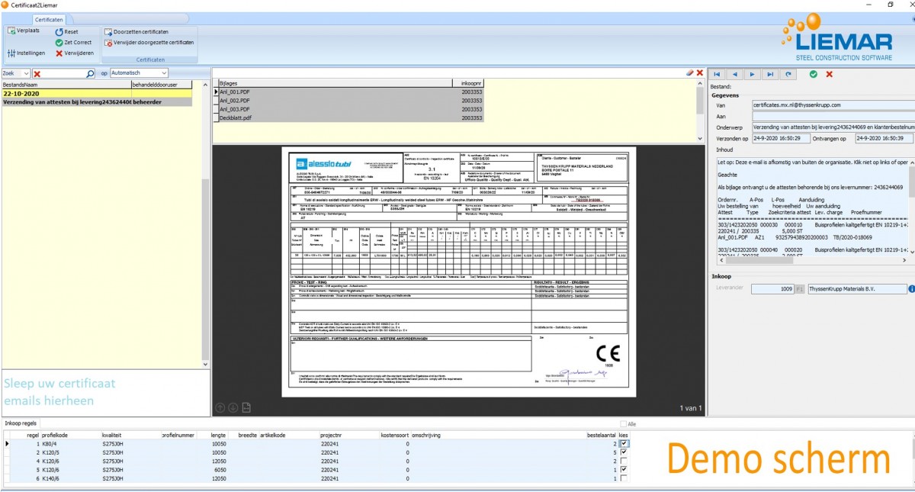915x492 pixels.
Task: Click the Zet Correct green checkmark
Action: tap(59, 43)
